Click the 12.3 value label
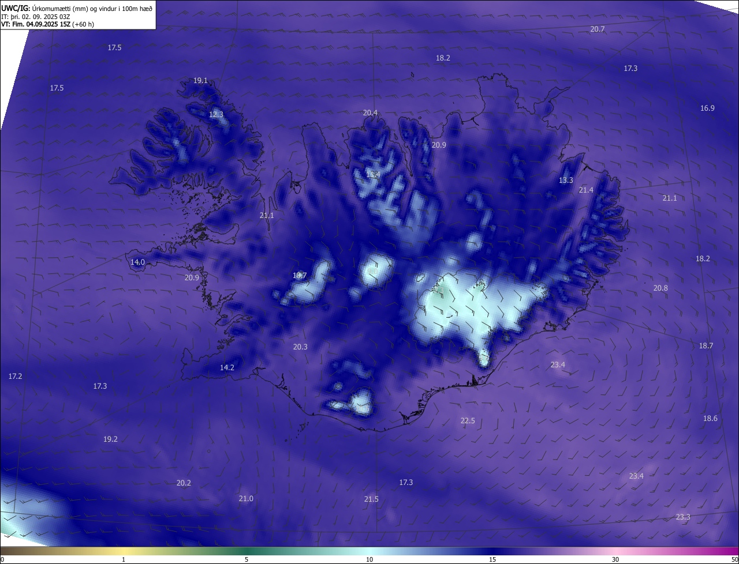739x564 pixels. pos(216,114)
